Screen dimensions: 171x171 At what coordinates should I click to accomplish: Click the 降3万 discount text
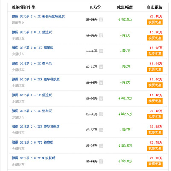click(125, 130)
